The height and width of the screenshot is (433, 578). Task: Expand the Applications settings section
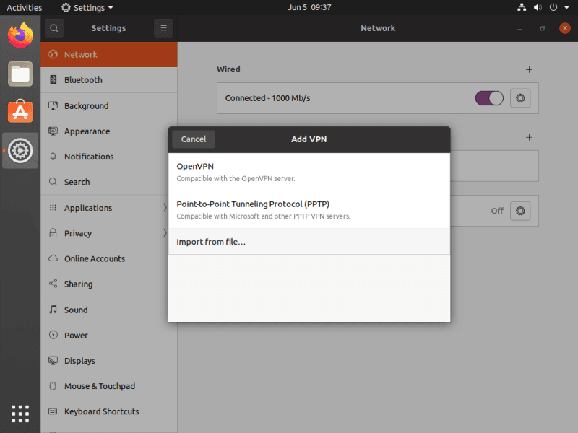pos(108,208)
